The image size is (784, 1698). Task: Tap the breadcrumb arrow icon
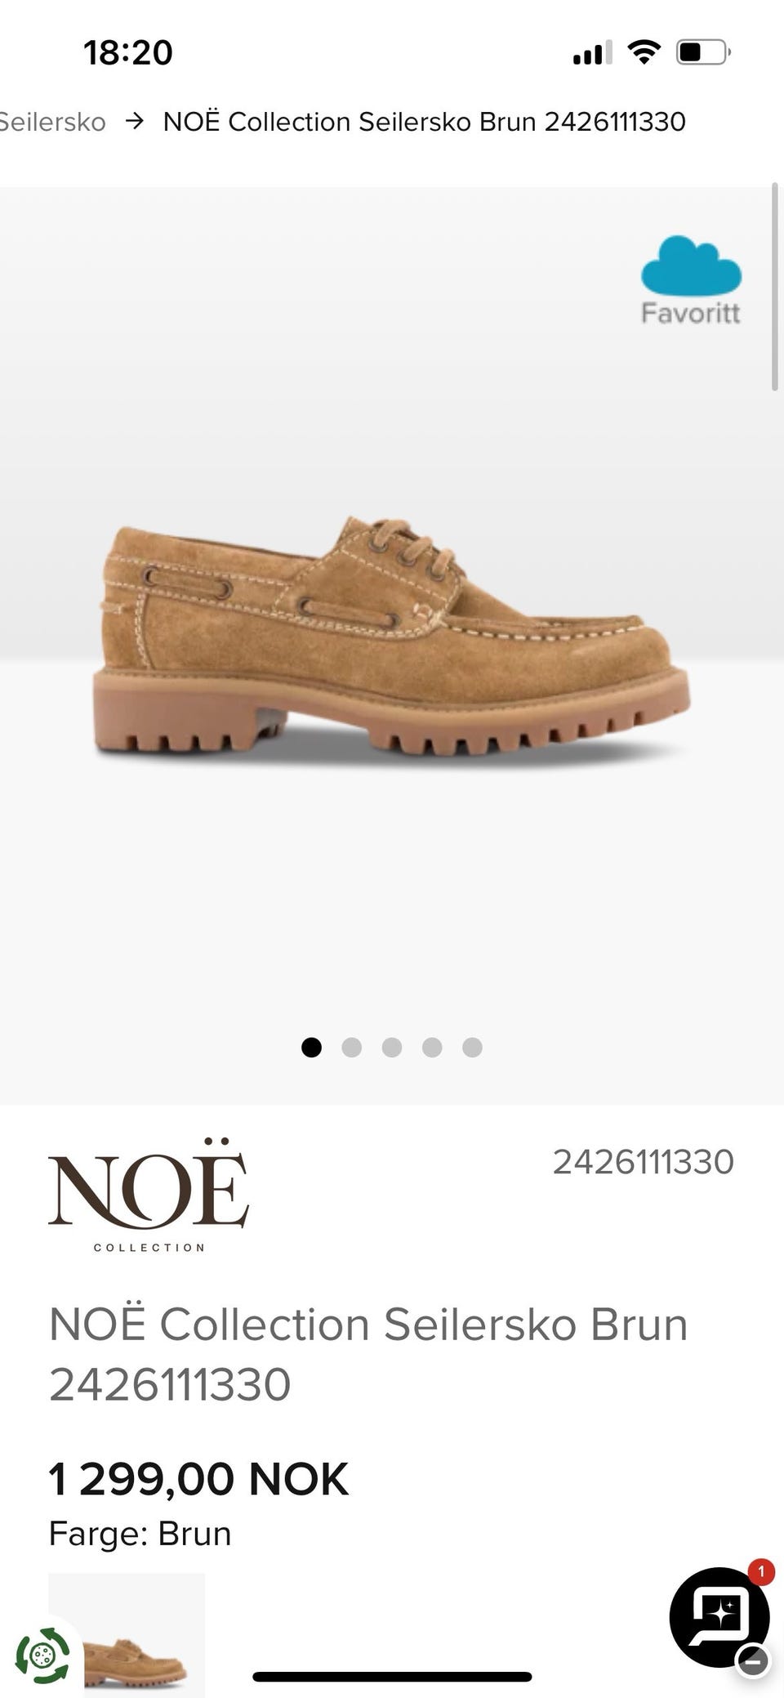click(135, 121)
